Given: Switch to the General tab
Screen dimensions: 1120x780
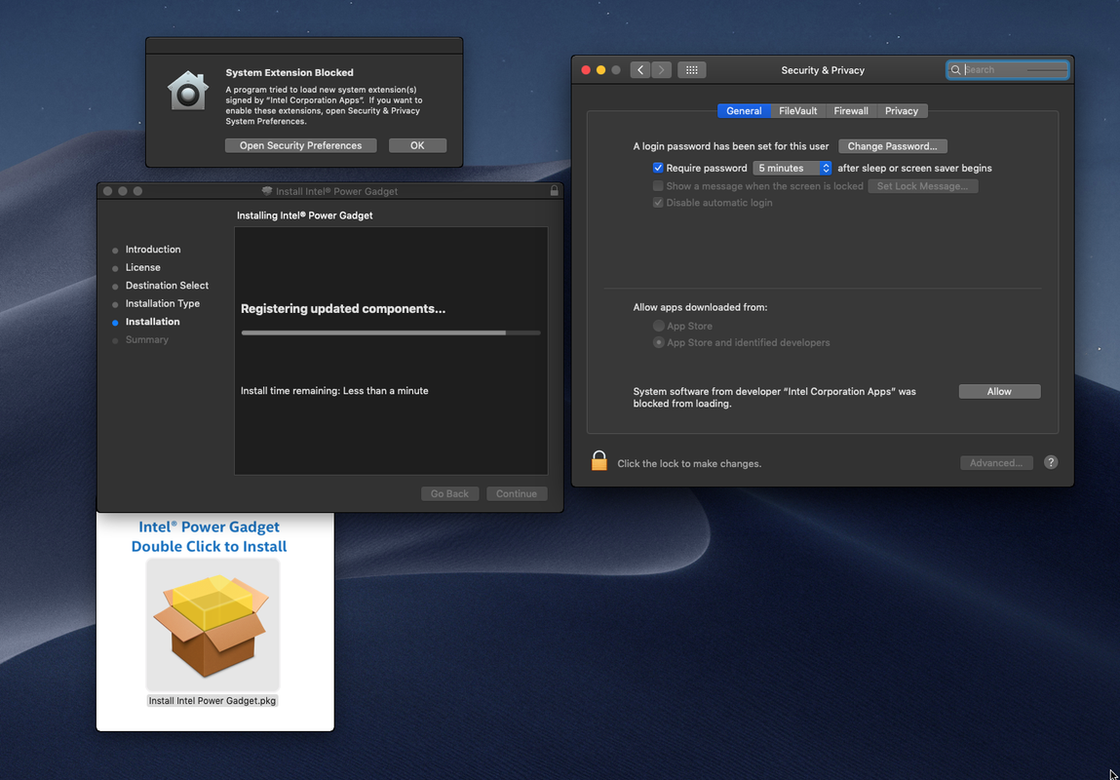Looking at the screenshot, I should coord(744,111).
